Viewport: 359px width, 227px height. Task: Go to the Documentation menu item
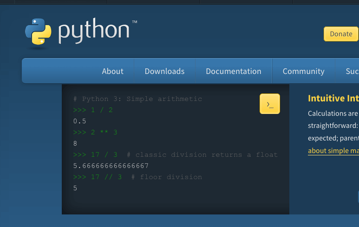[233, 71]
